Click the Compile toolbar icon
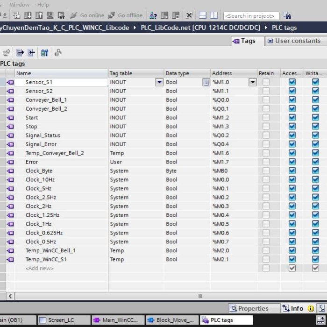 pos(16,15)
